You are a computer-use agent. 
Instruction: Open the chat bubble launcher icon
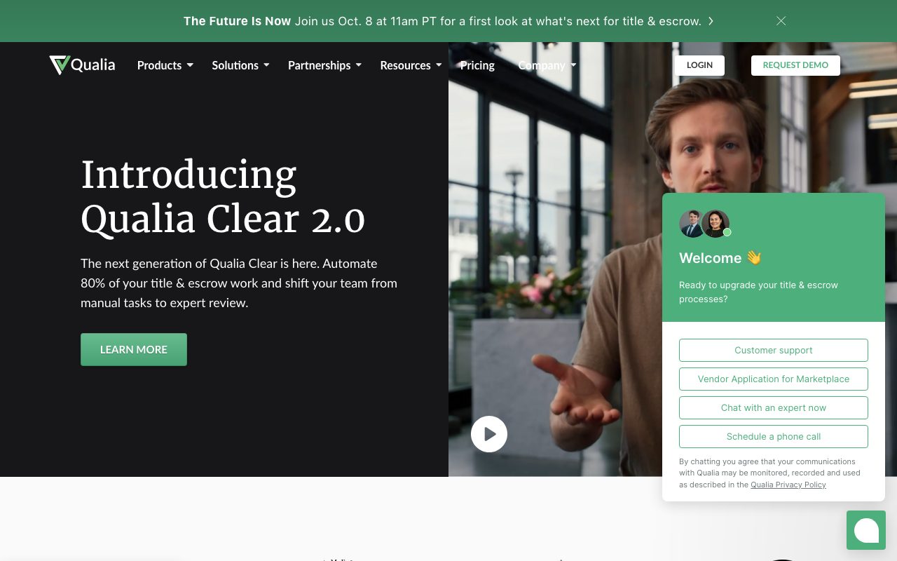click(x=866, y=530)
